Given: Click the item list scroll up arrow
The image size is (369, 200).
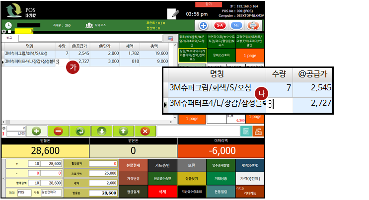Looking at the screenshot, I should click(x=175, y=45).
